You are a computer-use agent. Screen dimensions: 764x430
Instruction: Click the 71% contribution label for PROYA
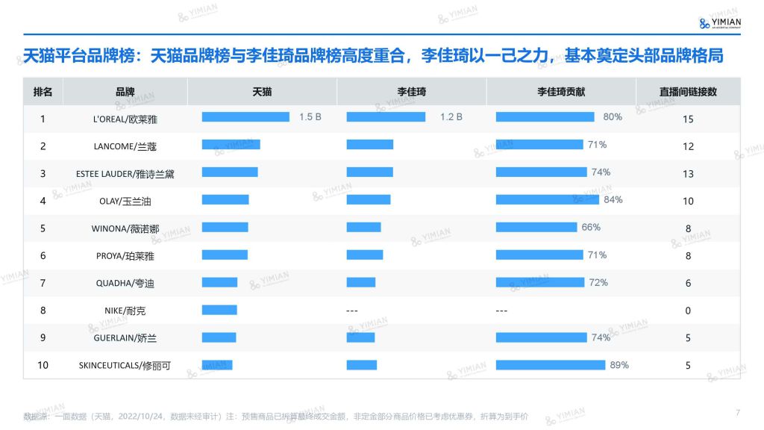point(598,255)
